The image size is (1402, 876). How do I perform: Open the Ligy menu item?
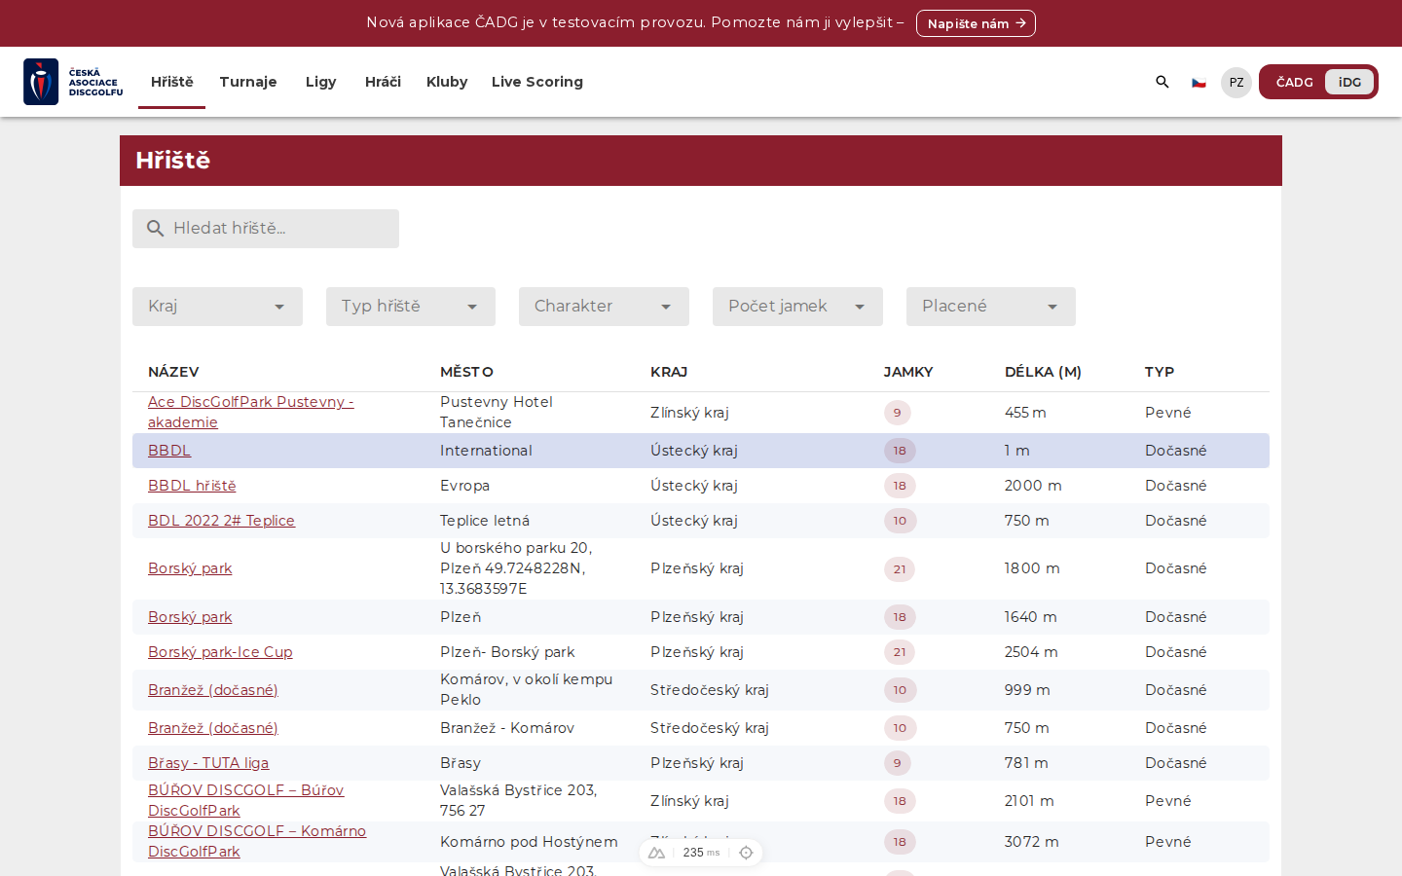tap(321, 82)
